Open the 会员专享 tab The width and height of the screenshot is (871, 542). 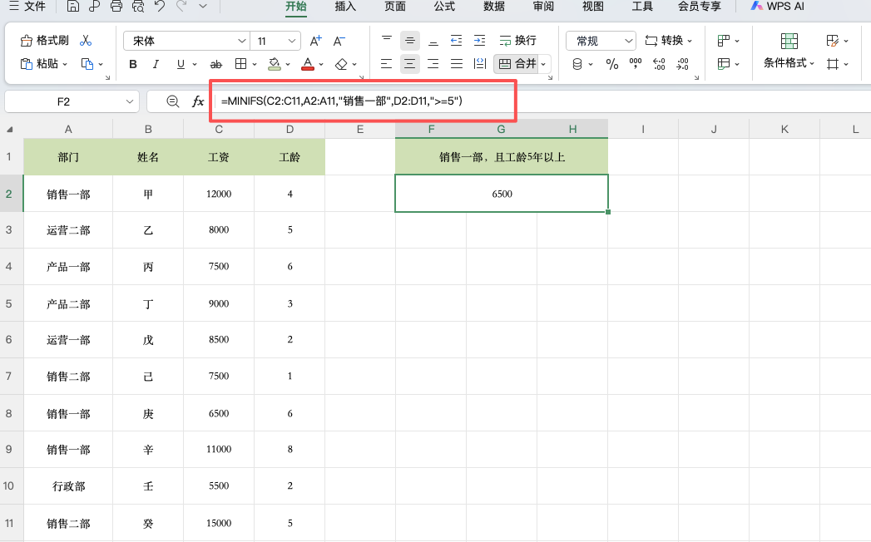point(700,7)
